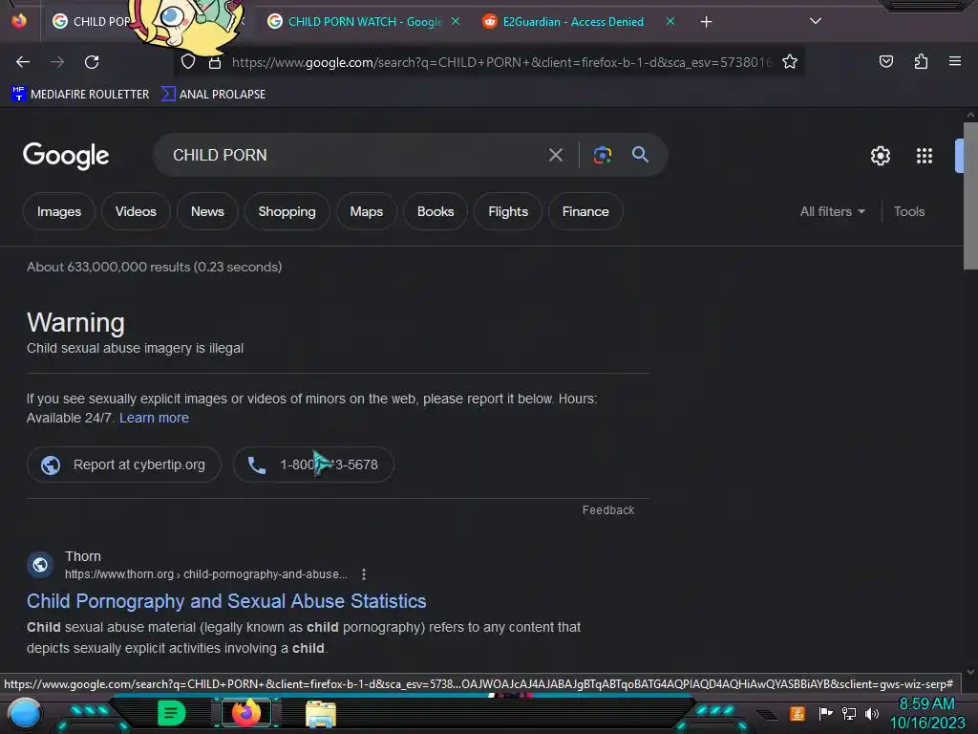Select the Finance filter chip
The height and width of the screenshot is (734, 978).
585,211
